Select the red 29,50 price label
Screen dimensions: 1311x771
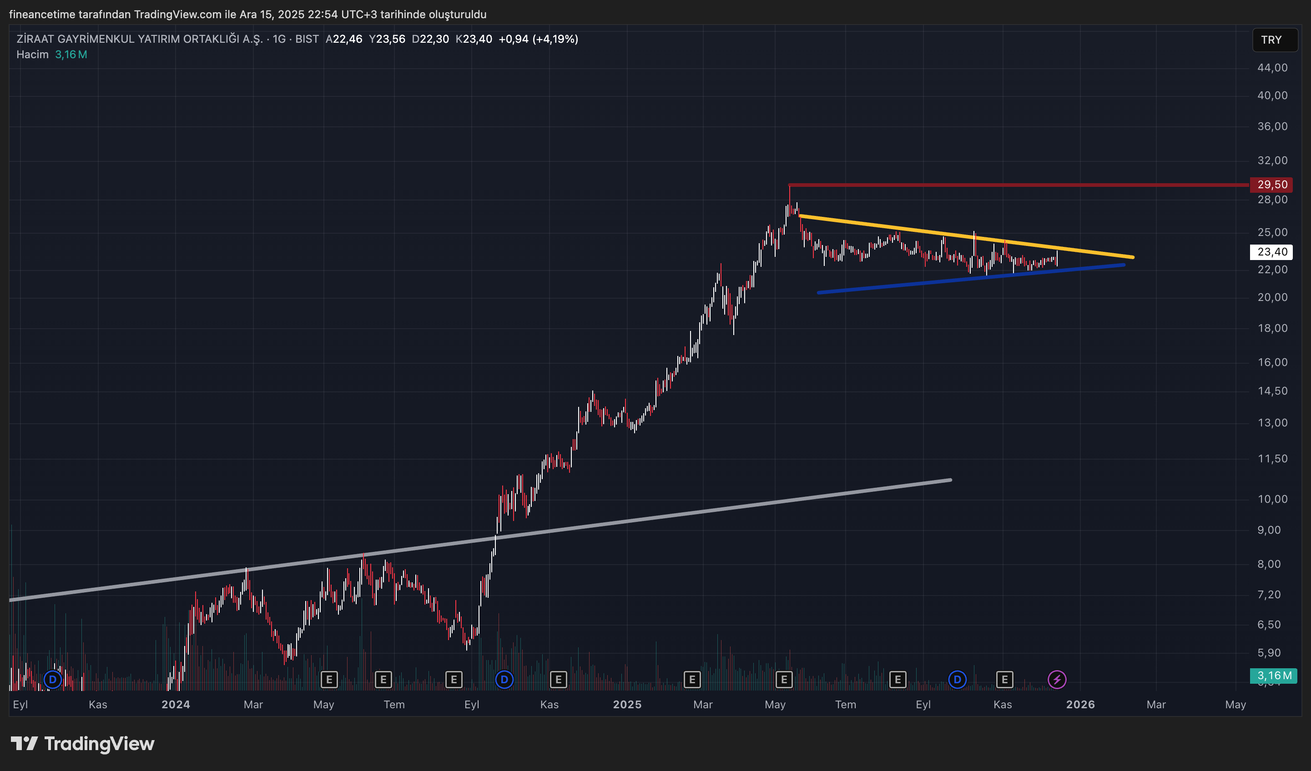(x=1271, y=185)
